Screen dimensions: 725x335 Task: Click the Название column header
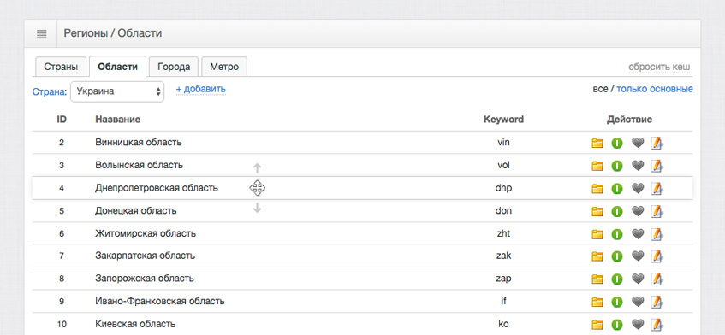pyautogui.click(x=118, y=120)
